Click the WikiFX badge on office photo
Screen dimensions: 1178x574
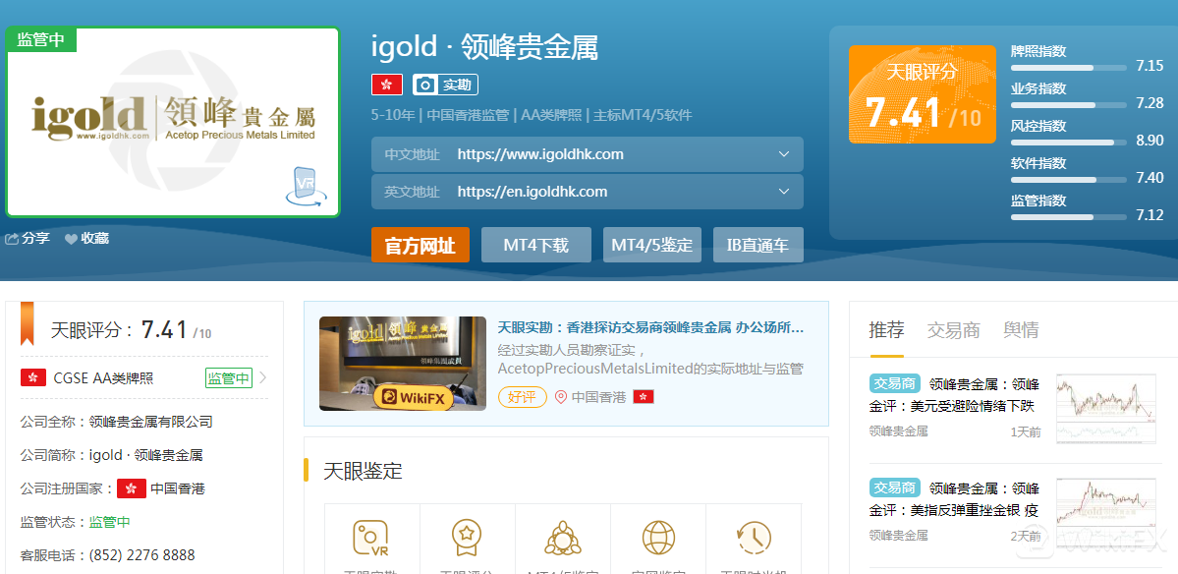coord(414,396)
